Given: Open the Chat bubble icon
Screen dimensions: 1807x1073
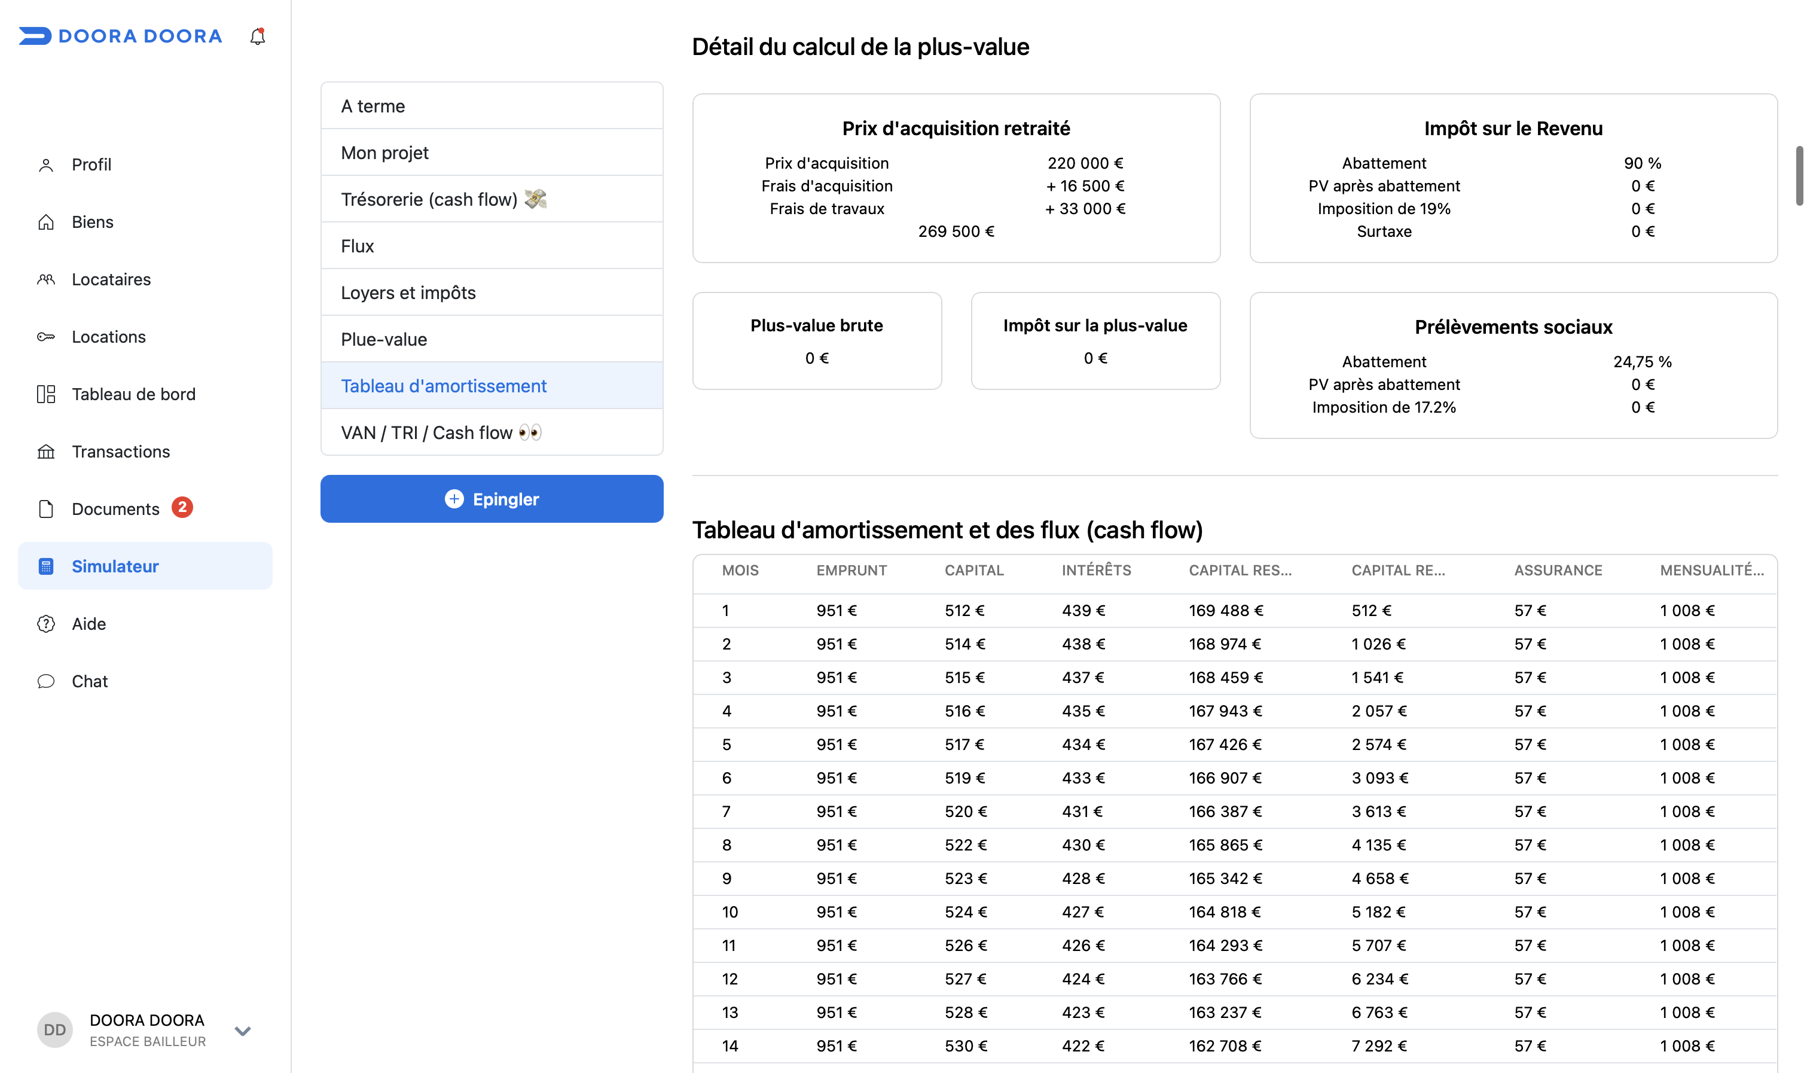Looking at the screenshot, I should (46, 681).
